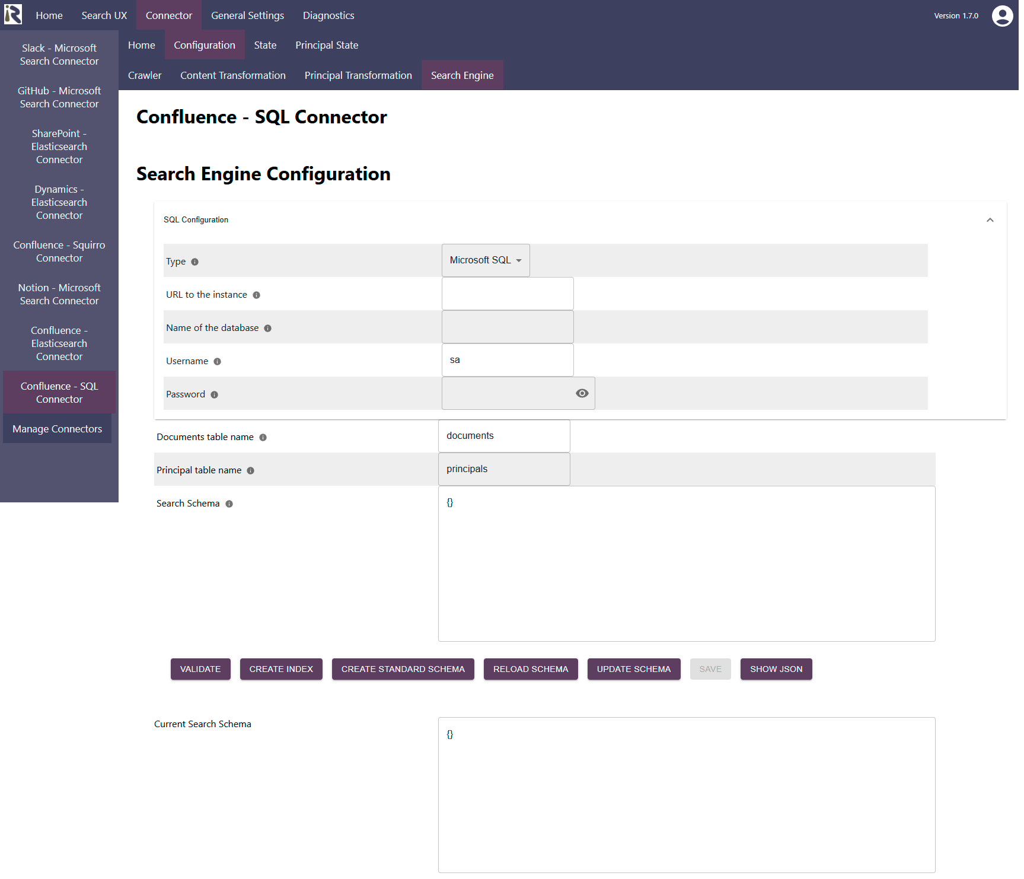
Task: Click info icon beside Principal table name
Action: pyautogui.click(x=251, y=471)
